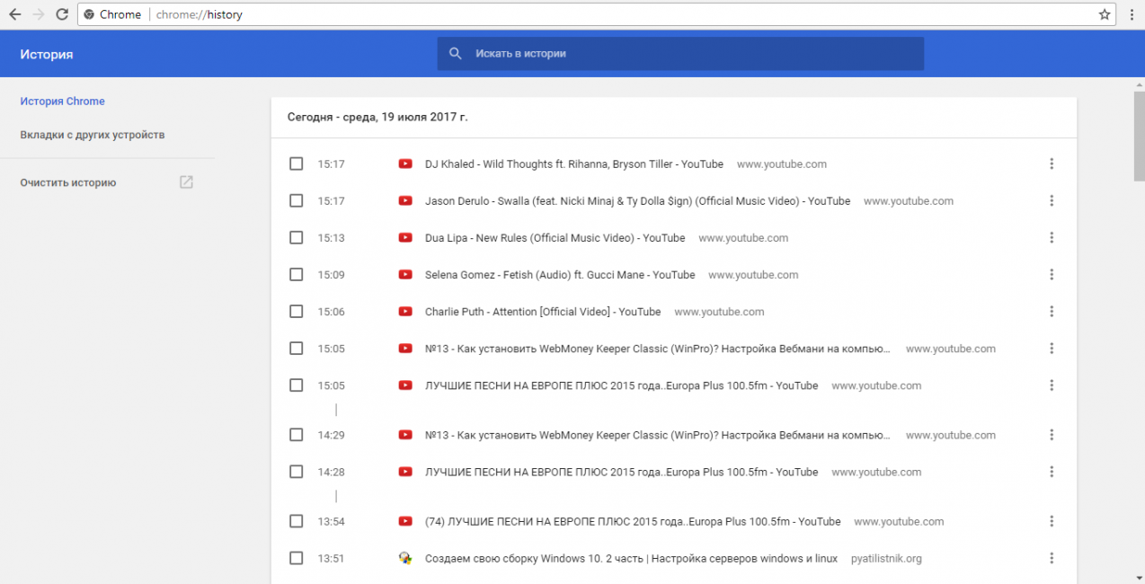Reload the history page

(62, 14)
